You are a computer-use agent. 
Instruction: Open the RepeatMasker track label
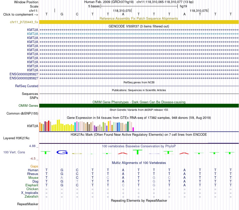tap(28, 204)
